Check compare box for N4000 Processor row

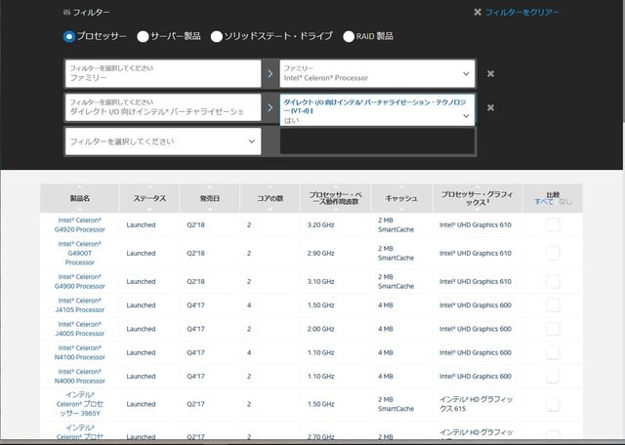click(x=553, y=377)
